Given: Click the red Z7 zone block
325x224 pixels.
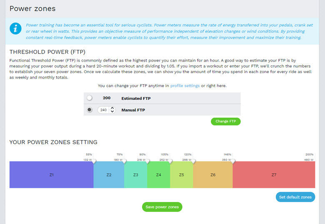Looking at the screenshot, I should point(274,175).
